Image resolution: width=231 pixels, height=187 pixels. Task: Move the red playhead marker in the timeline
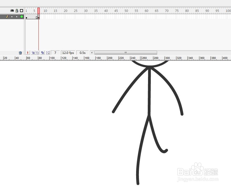tap(38, 11)
